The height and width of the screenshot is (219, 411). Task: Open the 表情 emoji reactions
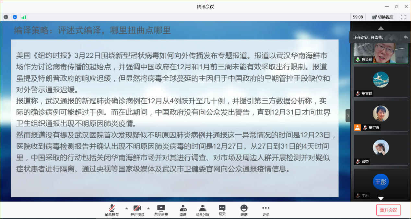coord(244,210)
